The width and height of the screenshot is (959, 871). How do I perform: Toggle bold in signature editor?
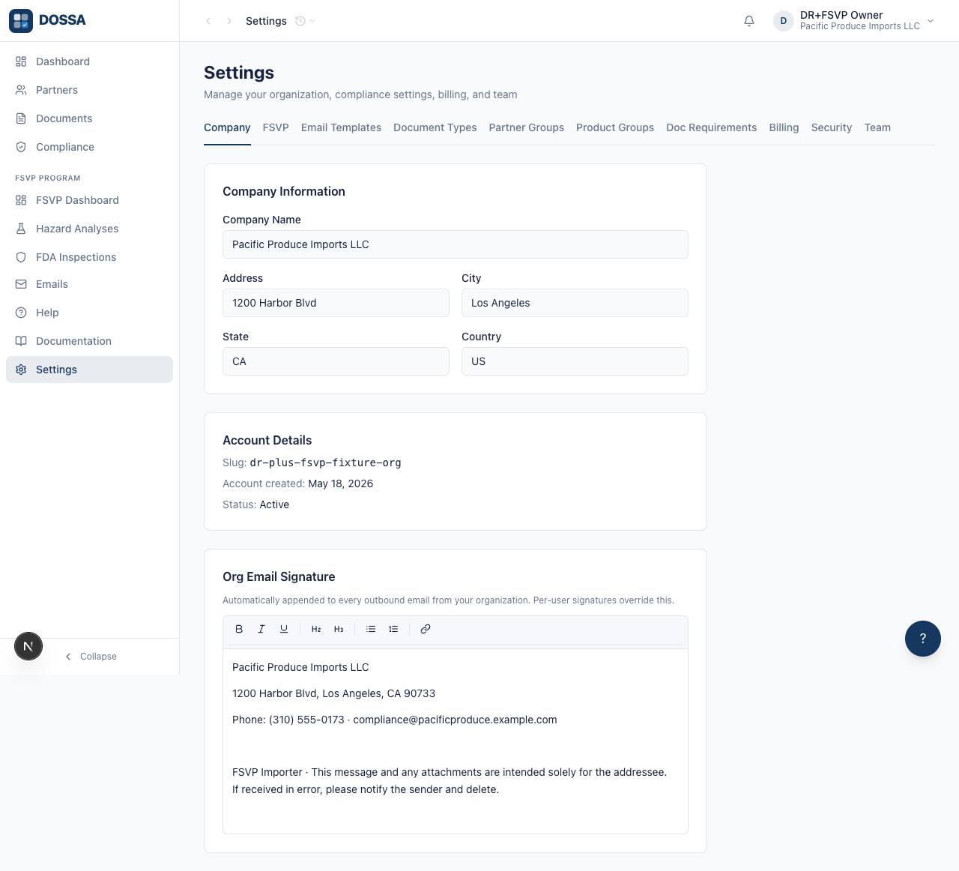239,629
